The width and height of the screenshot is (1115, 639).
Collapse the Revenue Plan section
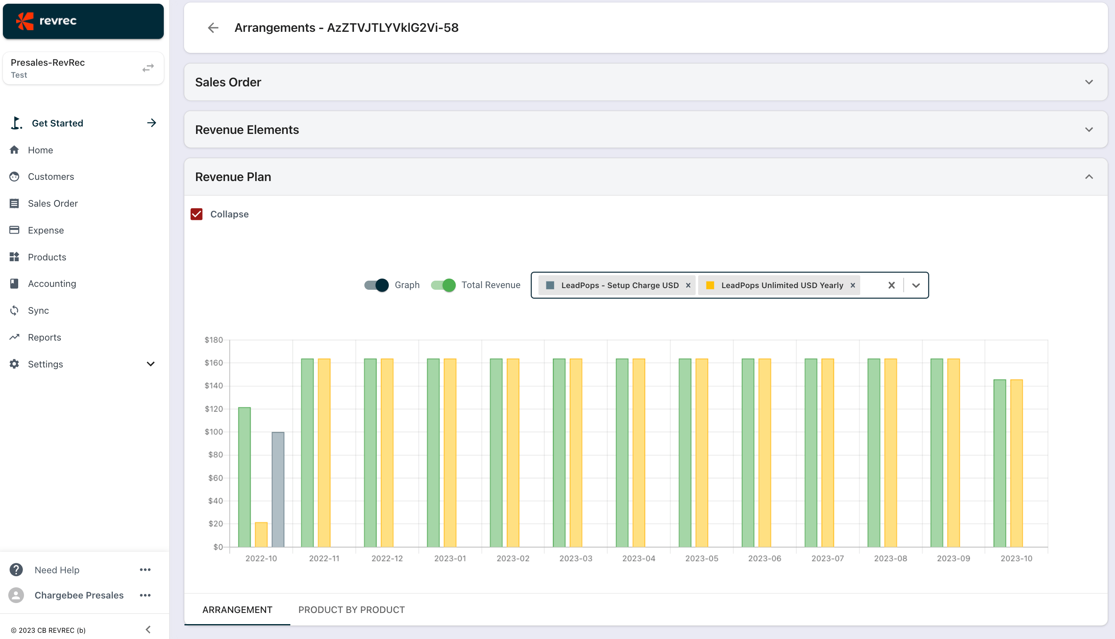(x=1089, y=177)
